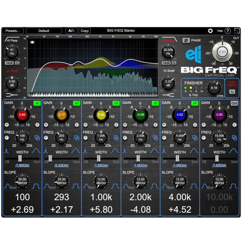Click the Lo Shelf shape icon below knob

pyautogui.click(x=12, y=95)
